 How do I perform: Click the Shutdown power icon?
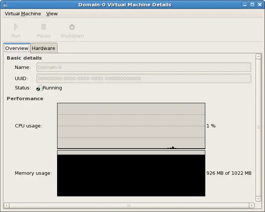click(72, 27)
